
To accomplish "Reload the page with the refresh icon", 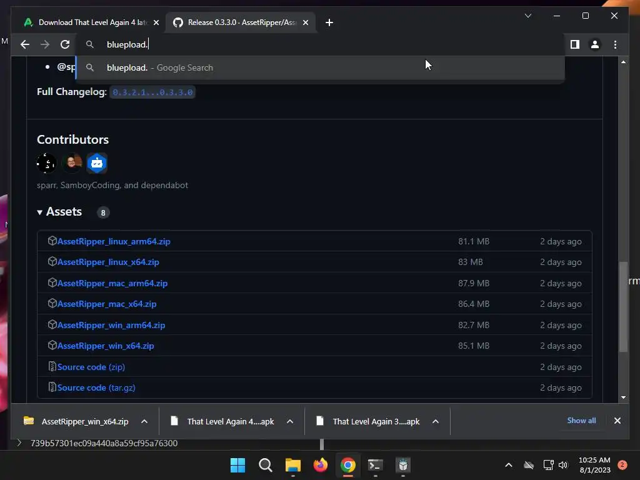I will click(x=65, y=44).
